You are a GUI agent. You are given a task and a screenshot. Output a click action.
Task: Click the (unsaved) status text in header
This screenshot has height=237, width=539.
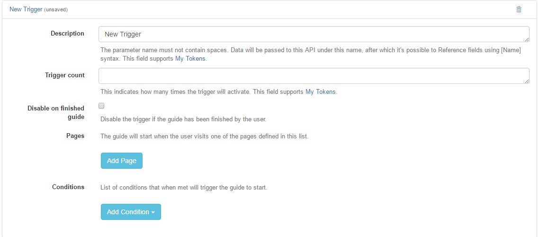56,10
